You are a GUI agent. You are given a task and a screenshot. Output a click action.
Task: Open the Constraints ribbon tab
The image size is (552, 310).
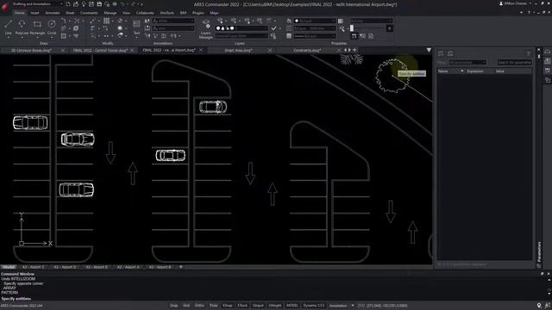click(x=89, y=13)
